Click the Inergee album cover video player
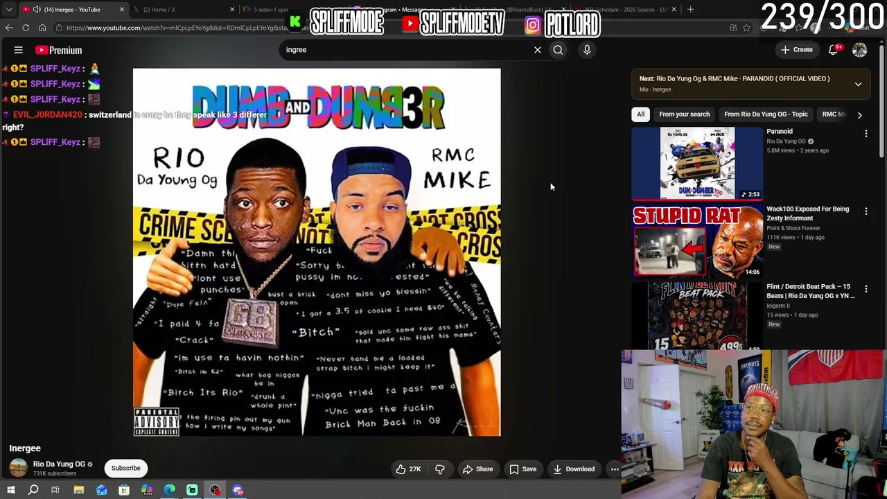Screen dimensions: 887x499 click(x=317, y=252)
